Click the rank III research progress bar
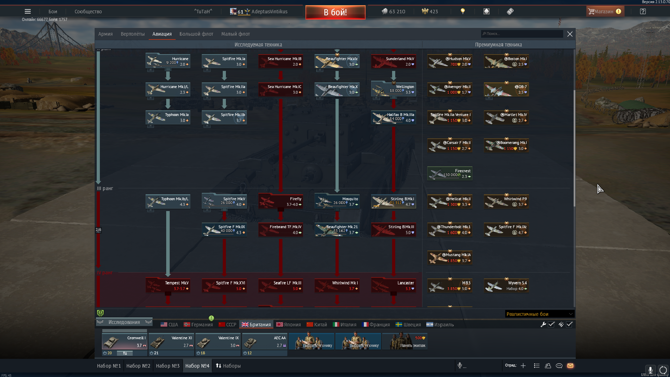Screen dimensions: 670x377 click(98, 230)
